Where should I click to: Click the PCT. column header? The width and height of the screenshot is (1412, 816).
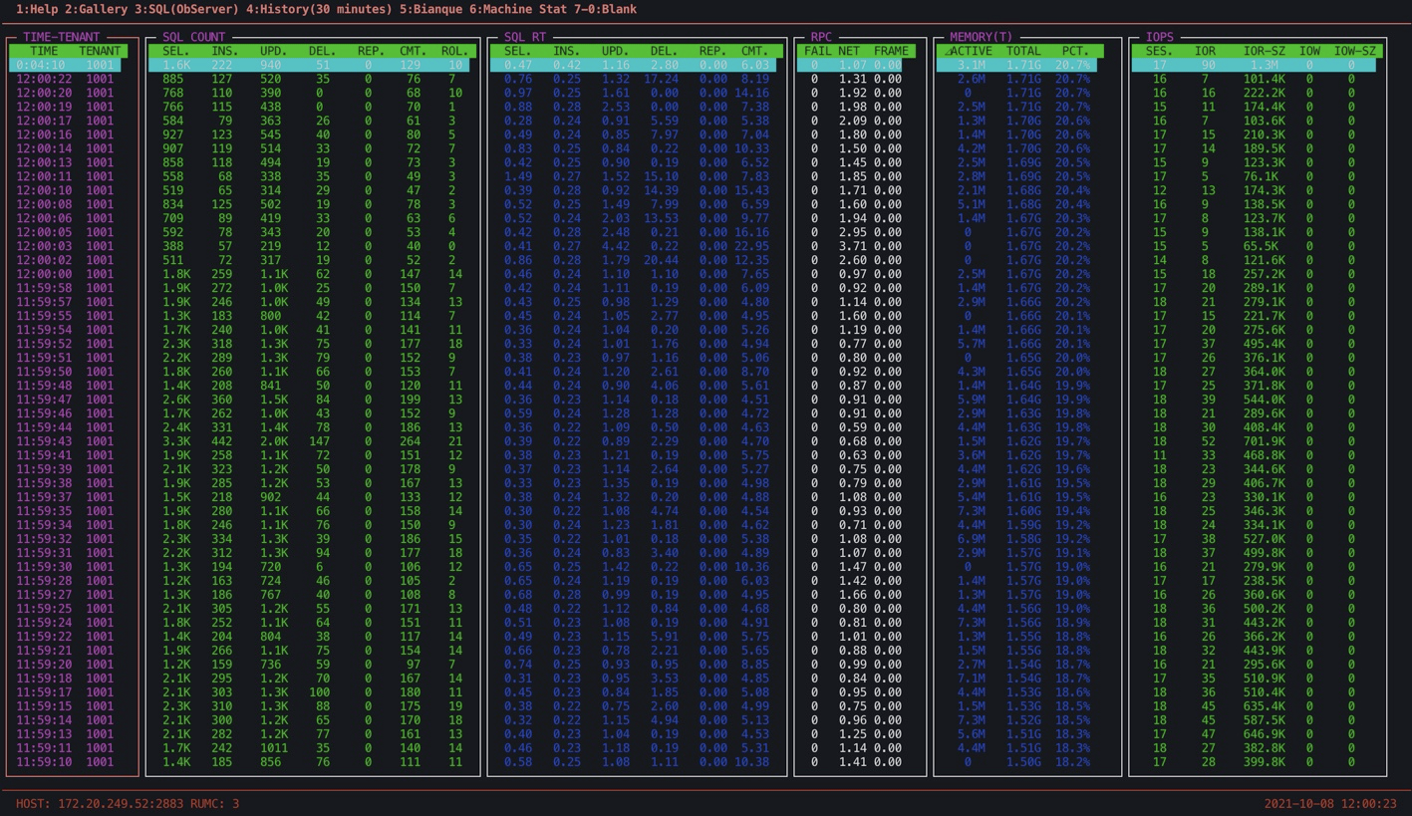(1075, 51)
